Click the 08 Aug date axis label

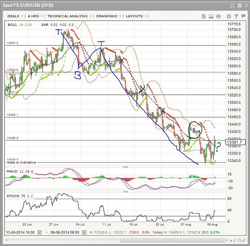tap(212, 224)
